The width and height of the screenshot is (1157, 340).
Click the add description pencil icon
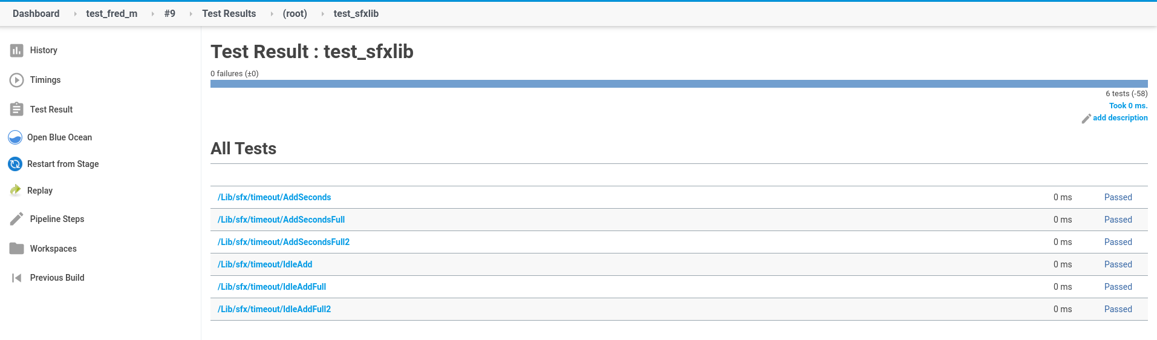click(x=1086, y=119)
